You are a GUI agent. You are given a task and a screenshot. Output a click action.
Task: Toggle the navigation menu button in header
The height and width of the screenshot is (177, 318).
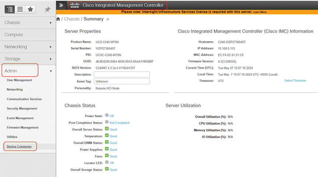pyautogui.click(x=61, y=5)
